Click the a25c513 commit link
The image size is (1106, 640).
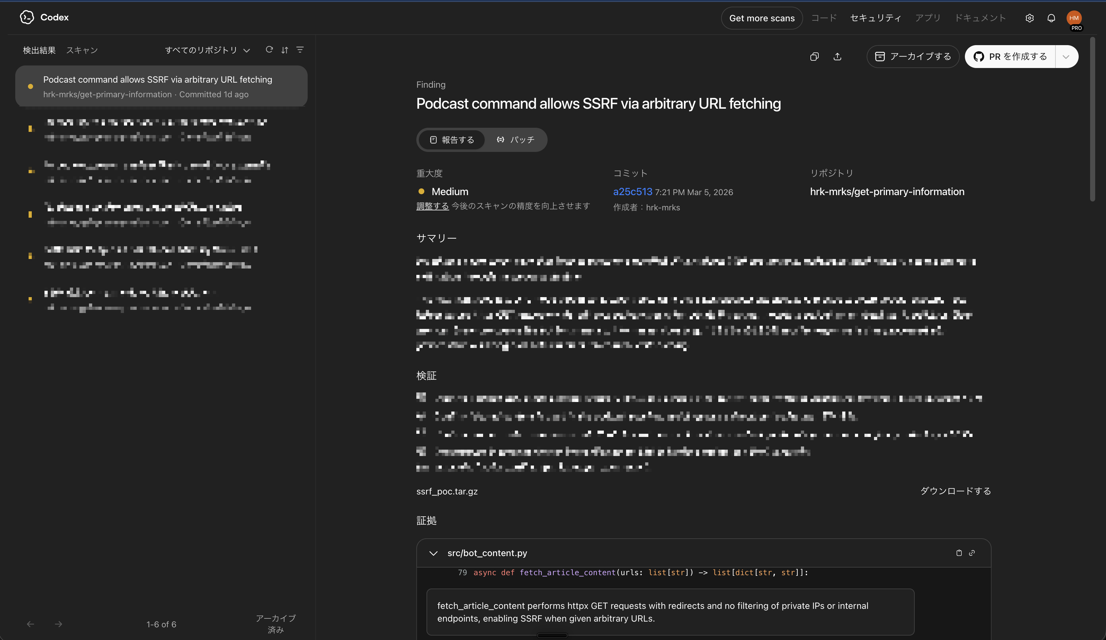(632, 192)
